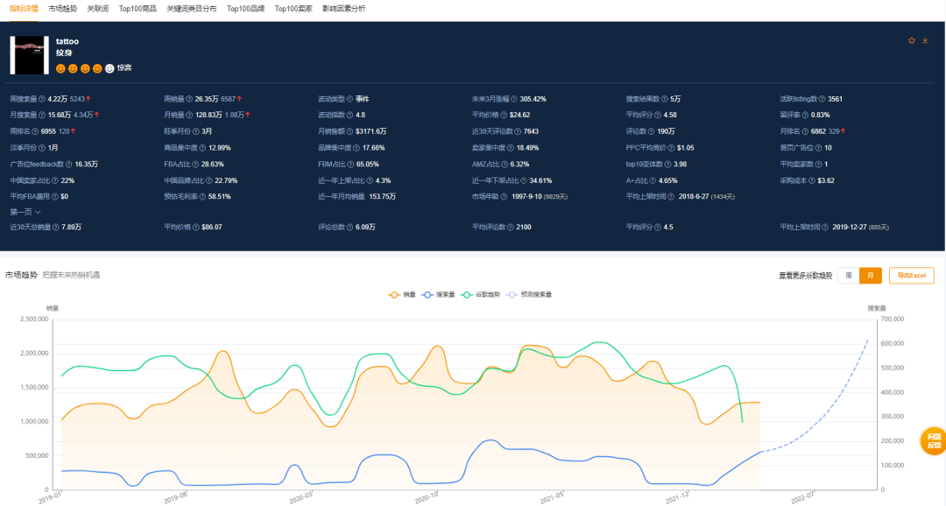
Task: Click help icon beside 卖家集中度
Action: pyautogui.click(x=511, y=148)
